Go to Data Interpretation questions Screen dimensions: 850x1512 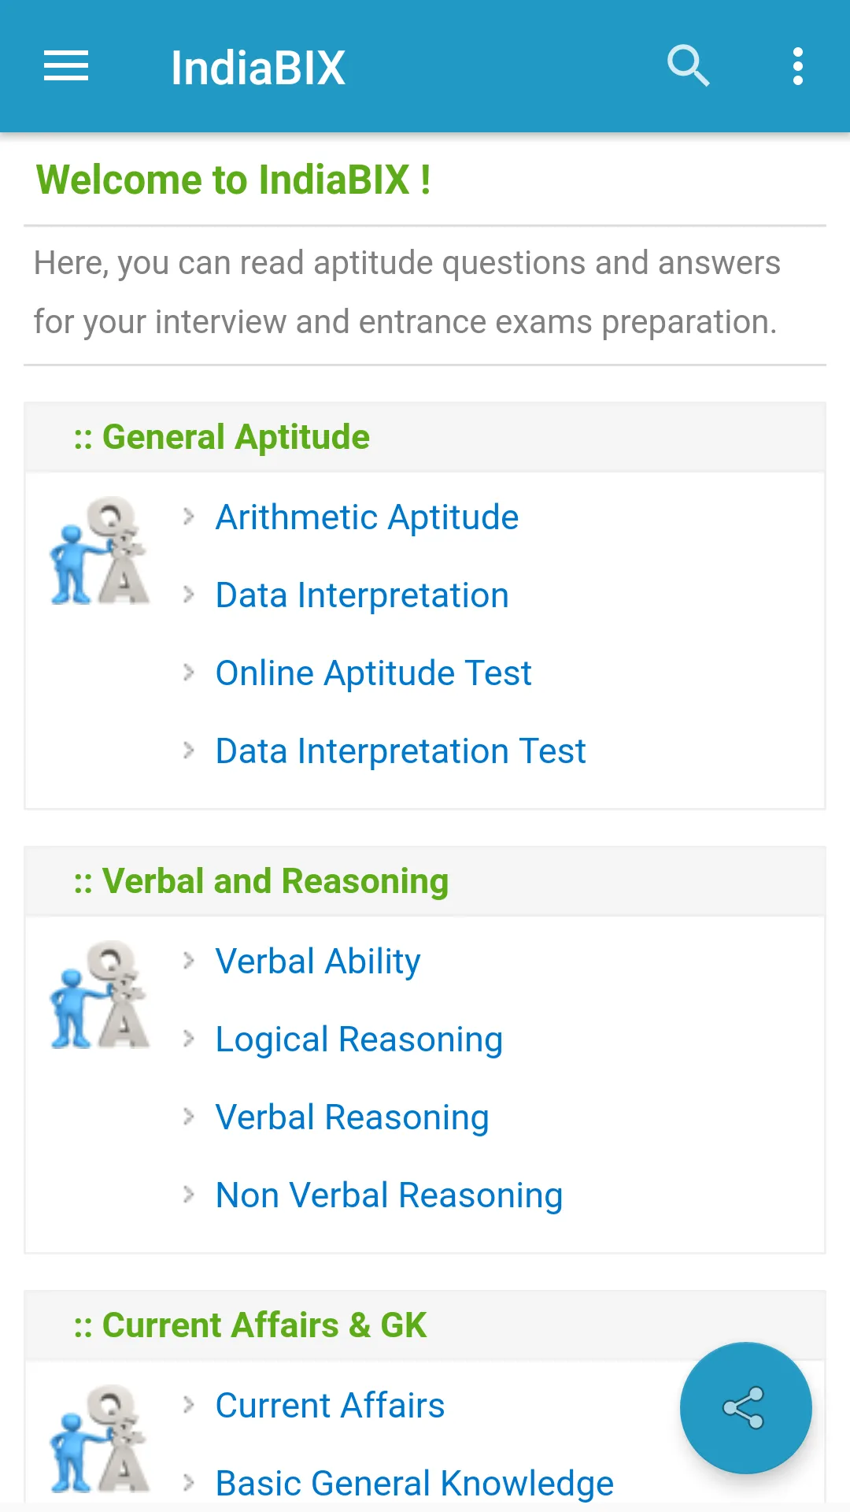coord(362,595)
